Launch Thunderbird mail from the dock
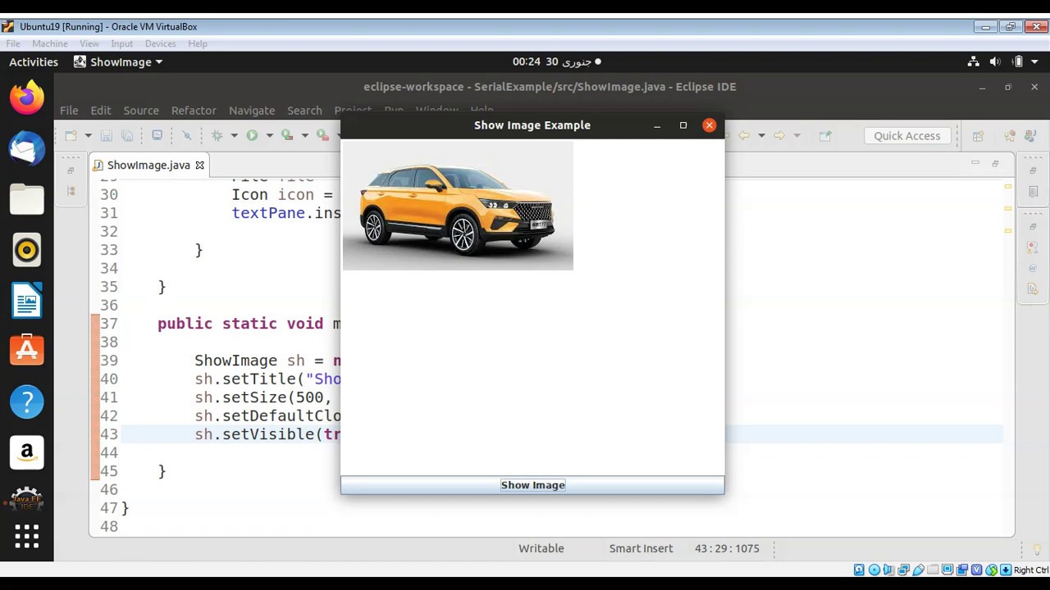The image size is (1050, 590). [x=27, y=148]
